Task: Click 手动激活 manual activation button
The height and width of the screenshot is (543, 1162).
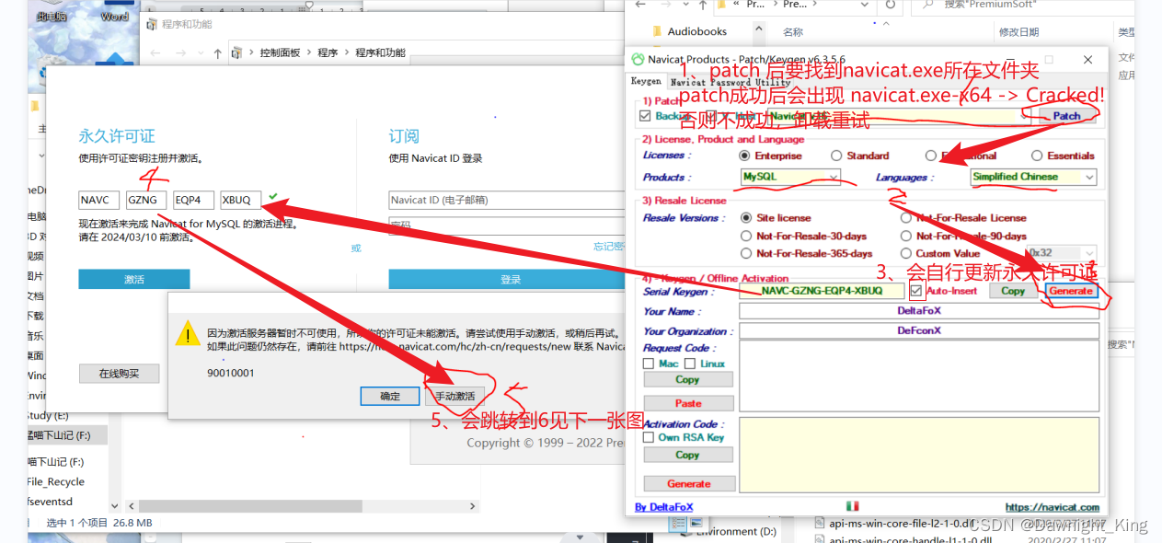Action: pos(455,396)
